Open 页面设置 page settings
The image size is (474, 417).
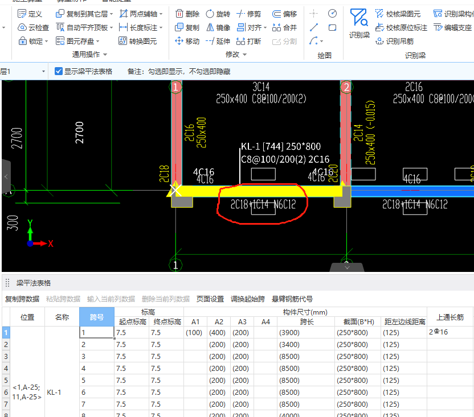(x=210, y=299)
